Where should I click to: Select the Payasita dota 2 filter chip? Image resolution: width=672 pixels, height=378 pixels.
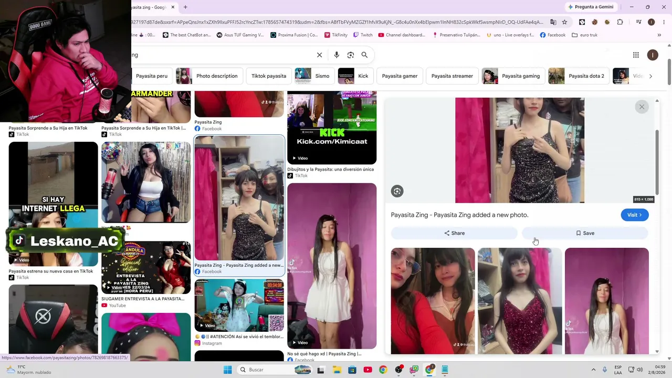579,76
